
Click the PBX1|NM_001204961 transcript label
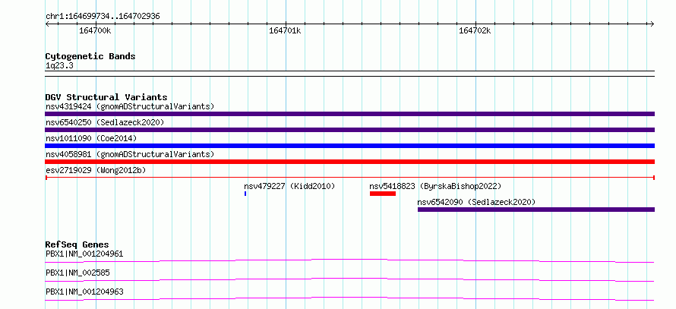point(84,254)
